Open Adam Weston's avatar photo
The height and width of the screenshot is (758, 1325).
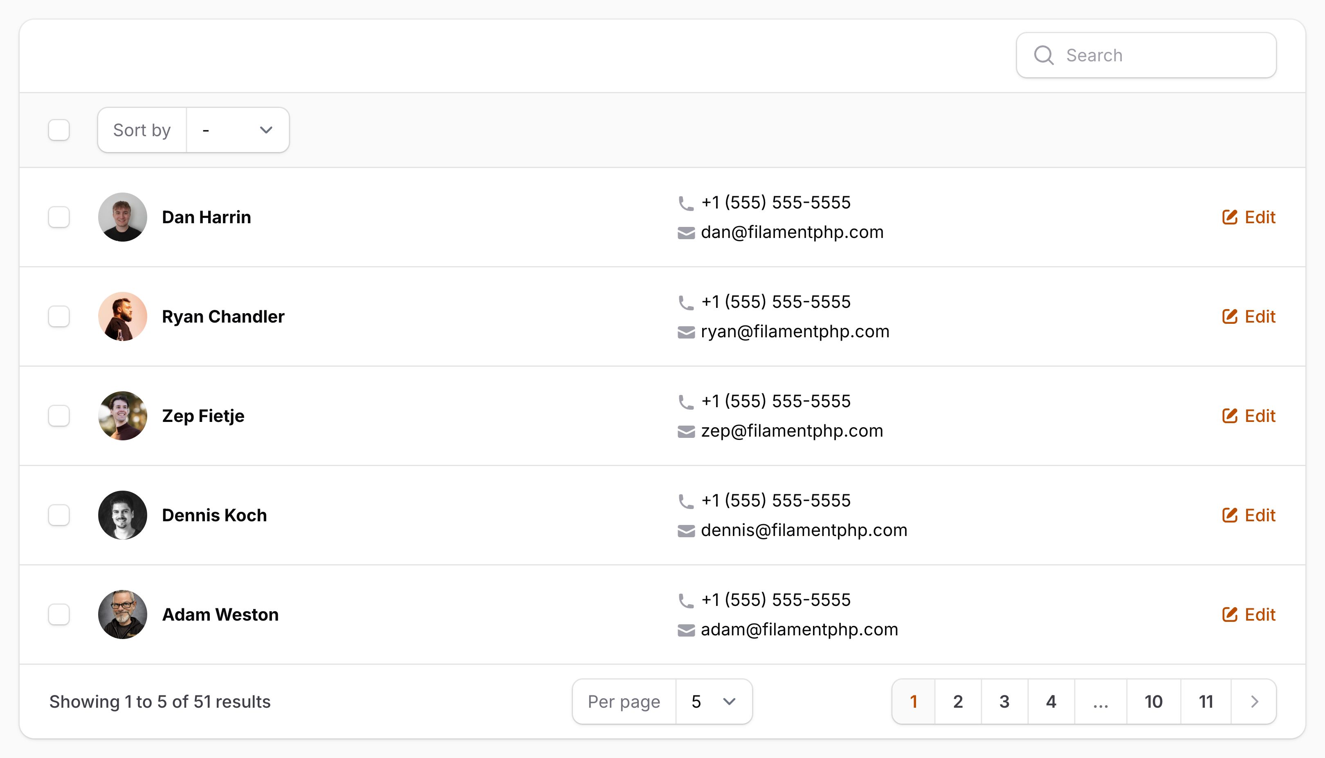122,615
